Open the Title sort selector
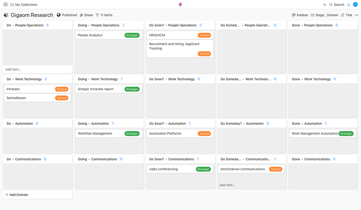361x210 pixels. (x=346, y=15)
